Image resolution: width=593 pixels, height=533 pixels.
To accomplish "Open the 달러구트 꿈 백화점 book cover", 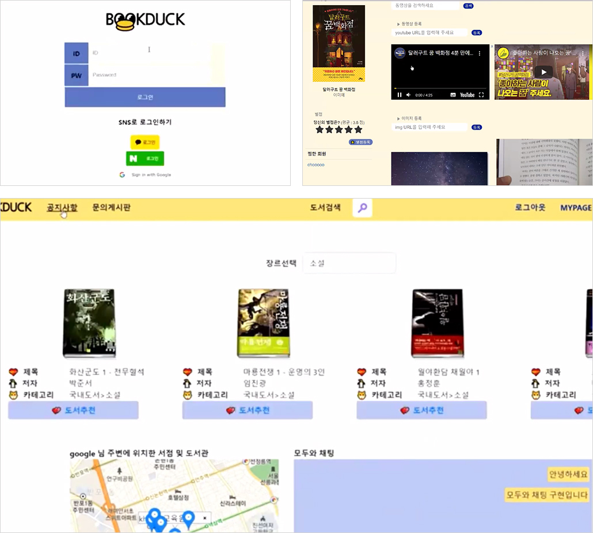I will point(339,43).
